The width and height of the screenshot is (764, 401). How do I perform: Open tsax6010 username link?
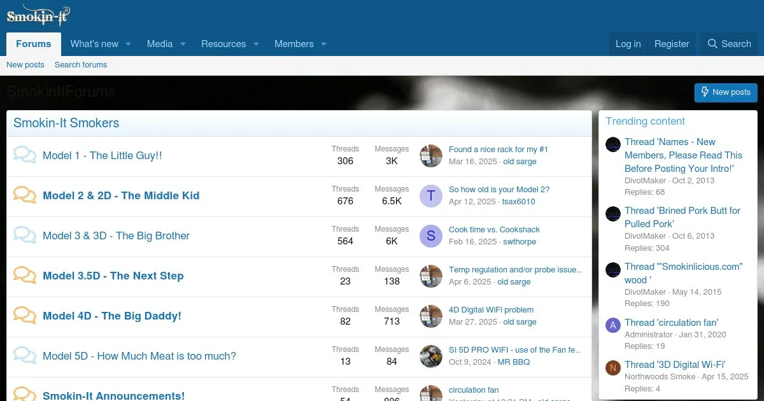point(518,202)
